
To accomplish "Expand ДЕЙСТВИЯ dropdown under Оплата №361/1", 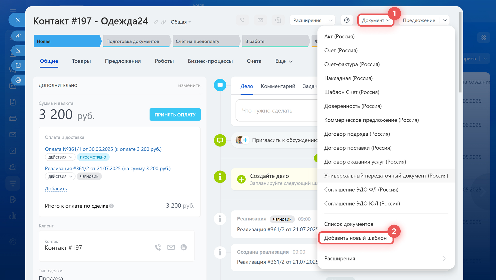I will coord(60,157).
